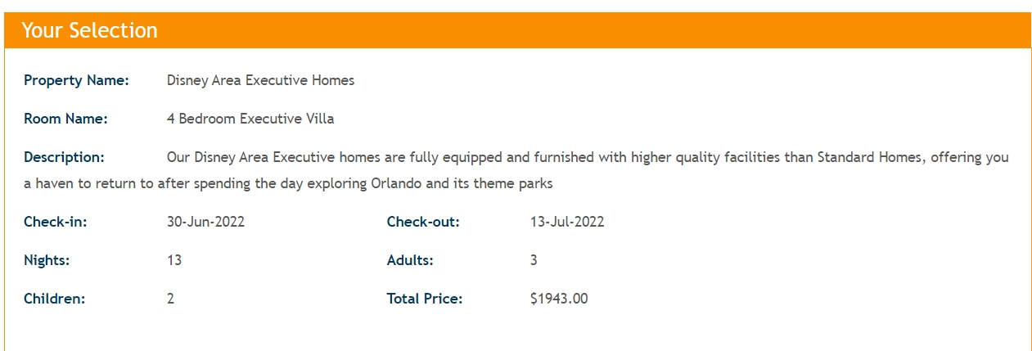This screenshot has height=351, width=1032.
Task: Select the Disney Area Executive Homes text
Action: (x=260, y=80)
